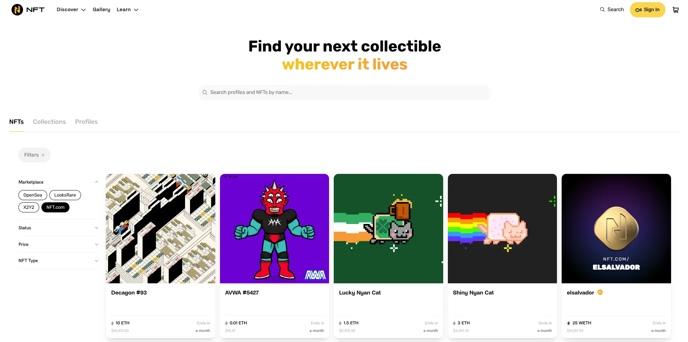Expand the Price filter section
The image size is (688, 342).
pyautogui.click(x=58, y=244)
